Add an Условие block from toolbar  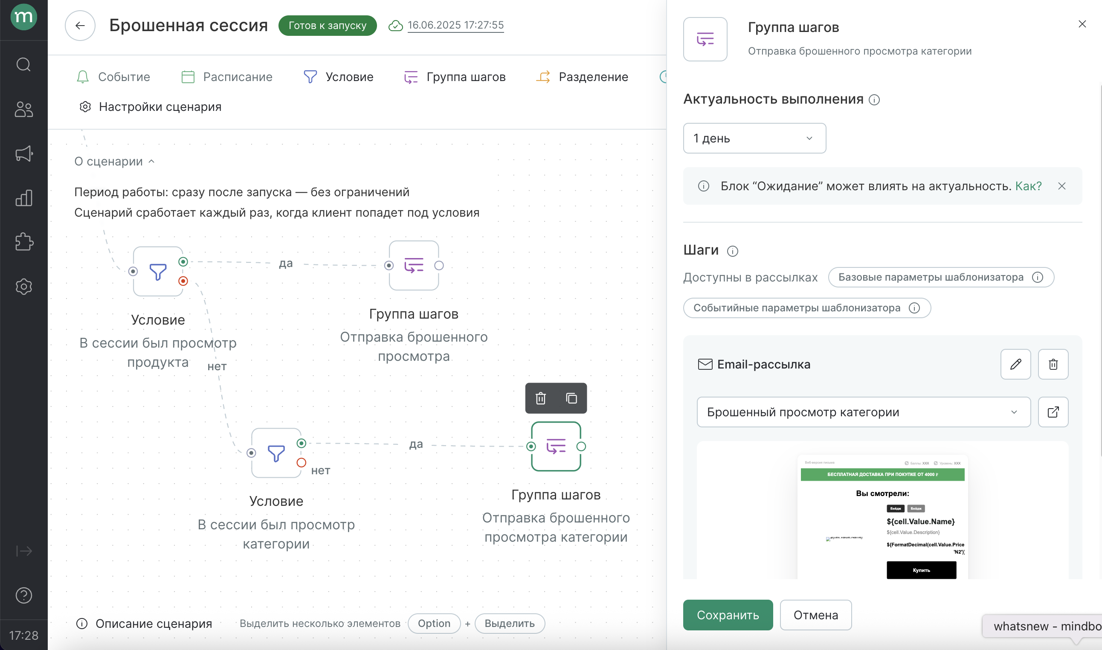coord(339,77)
